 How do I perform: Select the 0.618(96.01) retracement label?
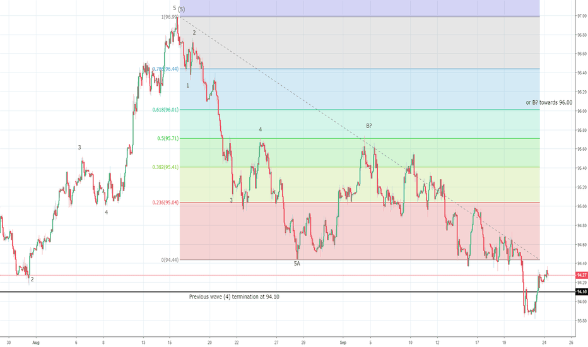coord(165,110)
